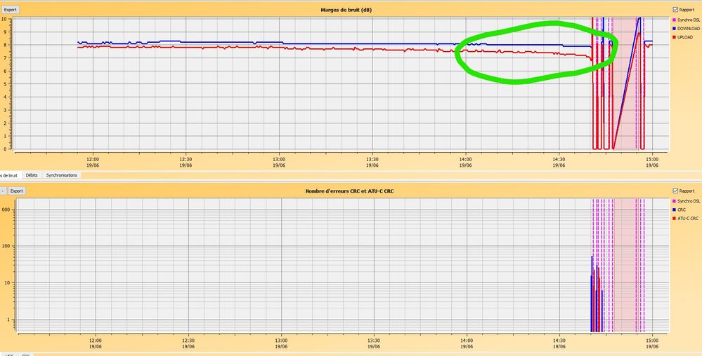Click Export in the noise margin chart
Viewport: 702px width, 356px height.
point(10,9)
